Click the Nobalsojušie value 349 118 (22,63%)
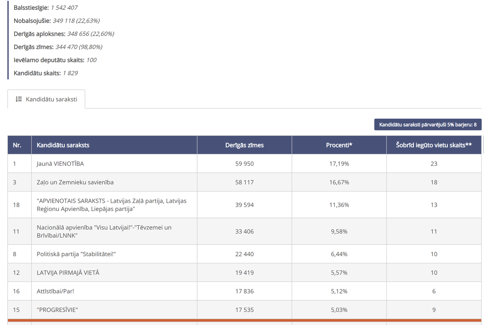Viewport: 484px width, 325px height. pos(76,21)
